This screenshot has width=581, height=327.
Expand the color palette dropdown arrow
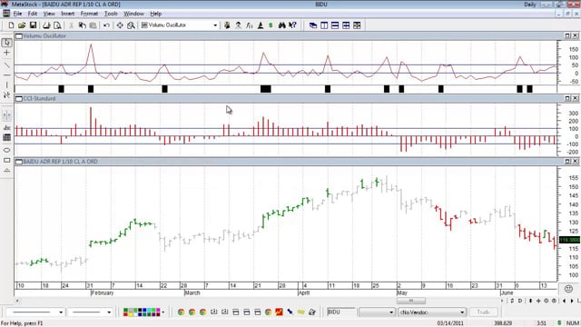163,312
